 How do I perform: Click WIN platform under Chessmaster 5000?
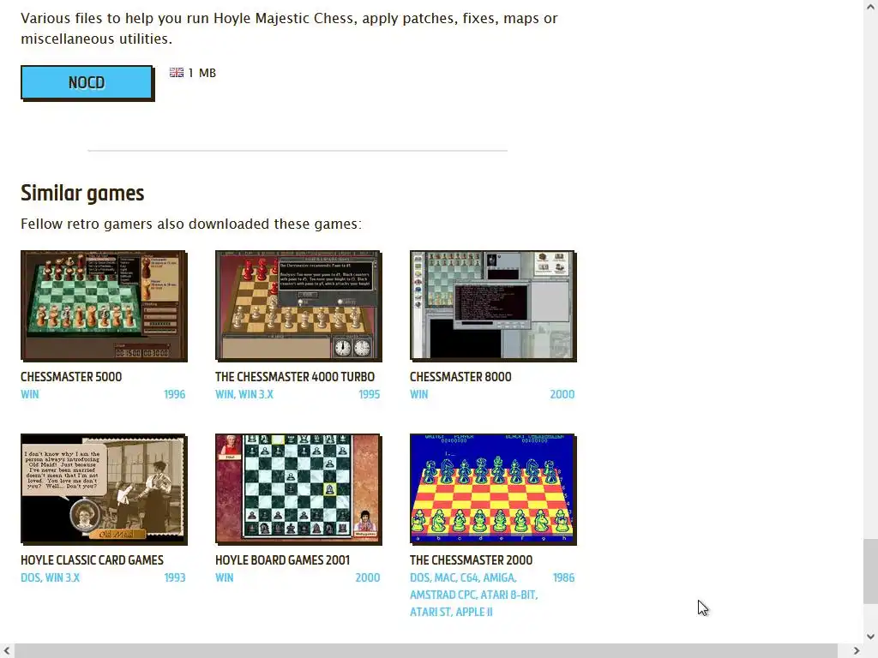click(30, 394)
